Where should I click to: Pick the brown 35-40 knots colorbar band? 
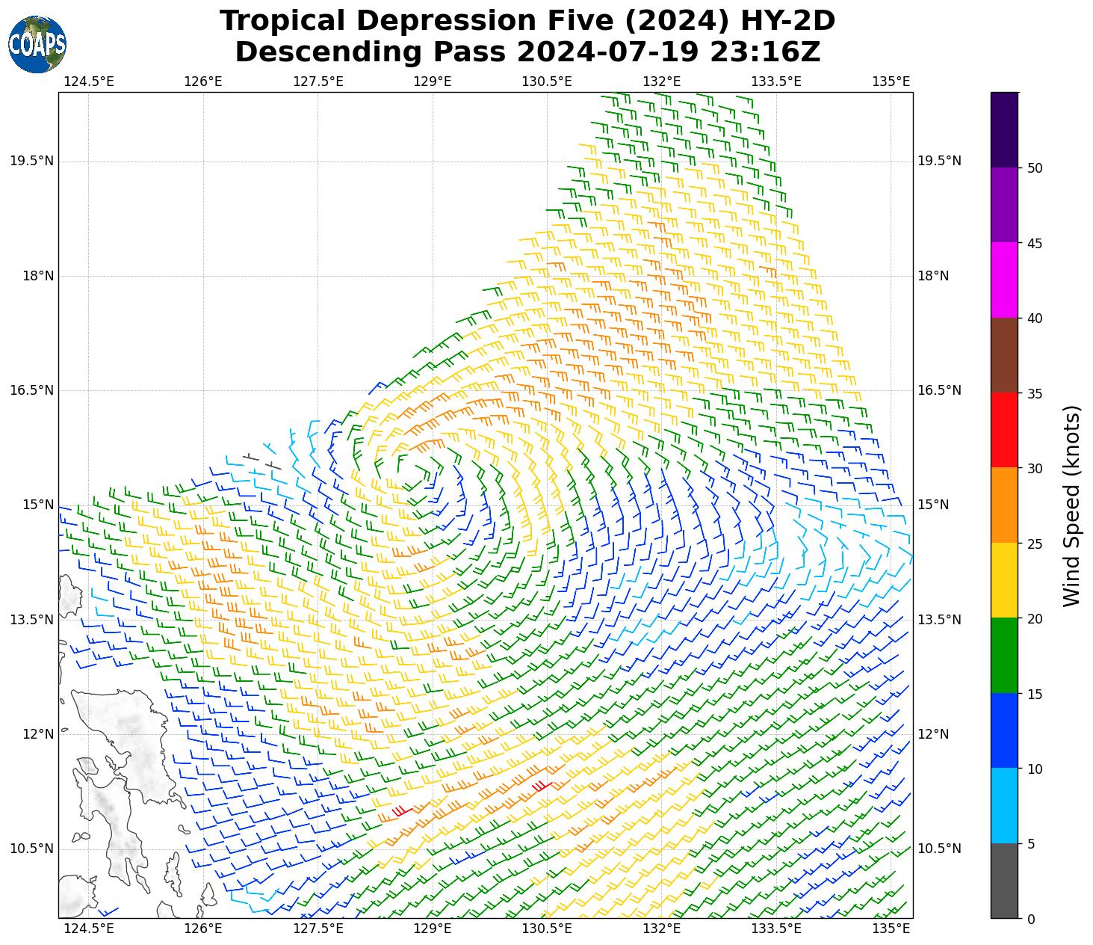[1004, 355]
